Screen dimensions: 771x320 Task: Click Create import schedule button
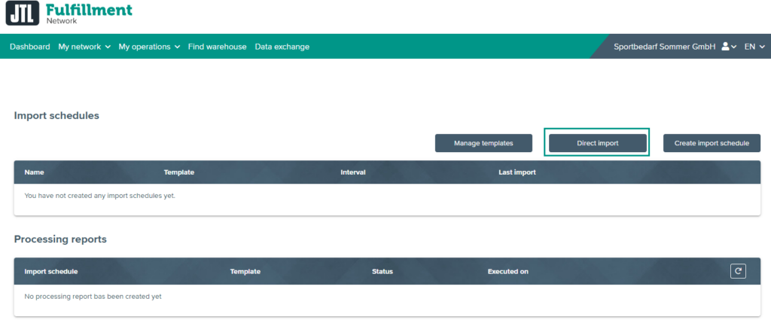pos(712,143)
